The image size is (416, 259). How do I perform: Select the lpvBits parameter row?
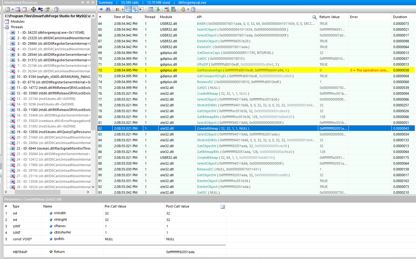(115, 239)
